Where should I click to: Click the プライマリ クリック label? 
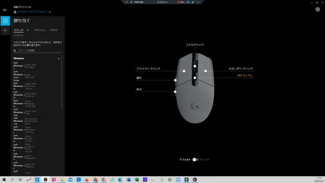149,69
